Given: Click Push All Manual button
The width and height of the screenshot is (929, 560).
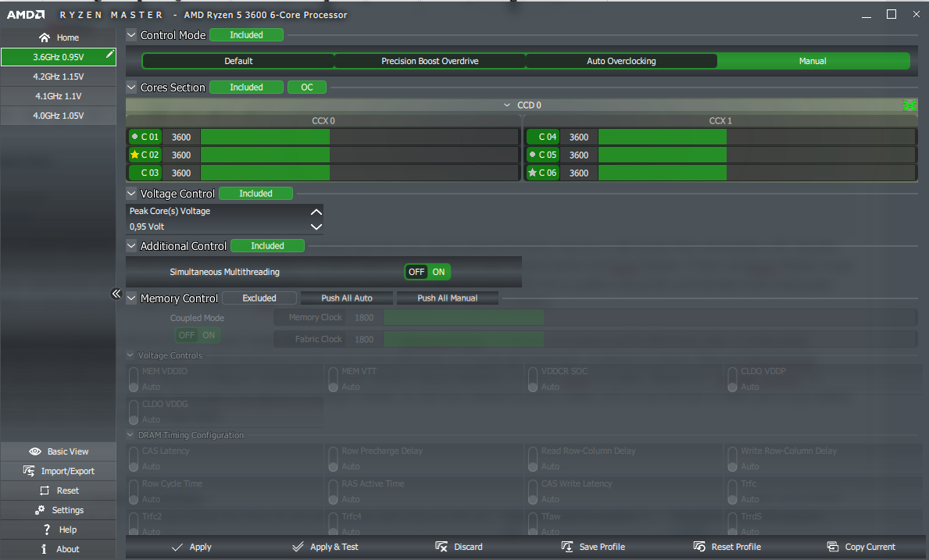Looking at the screenshot, I should pos(448,298).
